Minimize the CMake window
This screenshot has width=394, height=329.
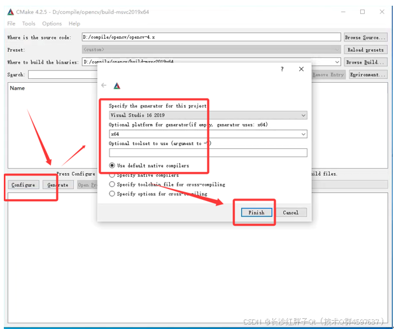(343, 12)
